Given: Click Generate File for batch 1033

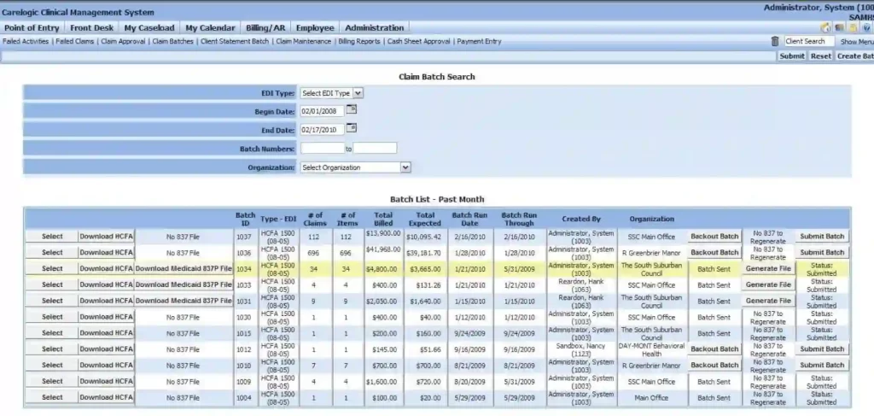Looking at the screenshot, I should coord(768,285).
